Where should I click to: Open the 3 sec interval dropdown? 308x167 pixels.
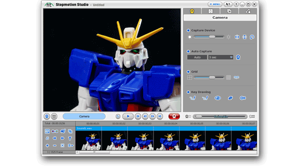pyautogui.click(x=220, y=57)
